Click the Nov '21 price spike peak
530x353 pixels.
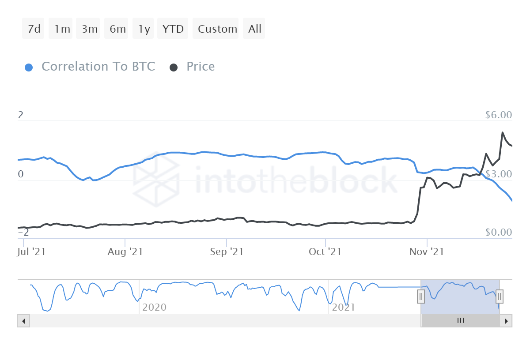point(503,132)
